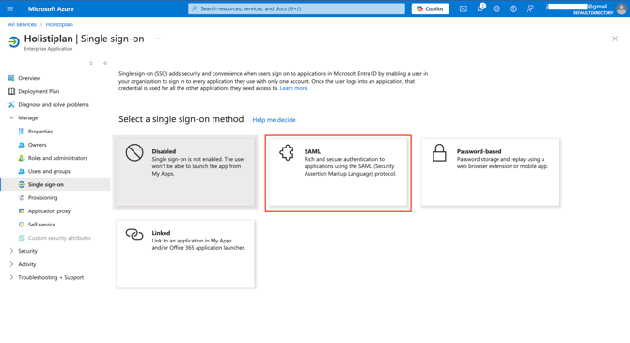Open the Cloud Shell icon
The height and width of the screenshot is (343, 630).
point(464,8)
